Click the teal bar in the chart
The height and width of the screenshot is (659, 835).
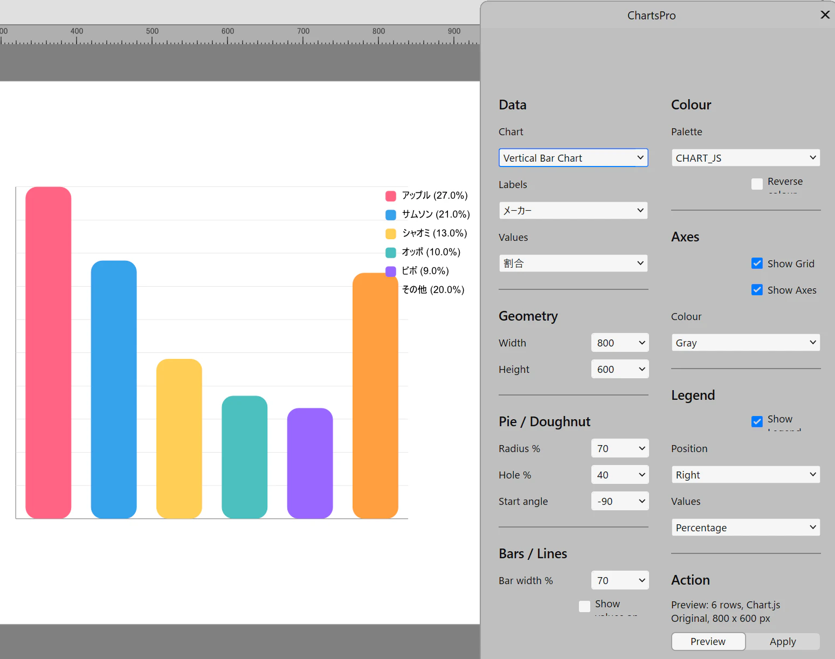(245, 457)
